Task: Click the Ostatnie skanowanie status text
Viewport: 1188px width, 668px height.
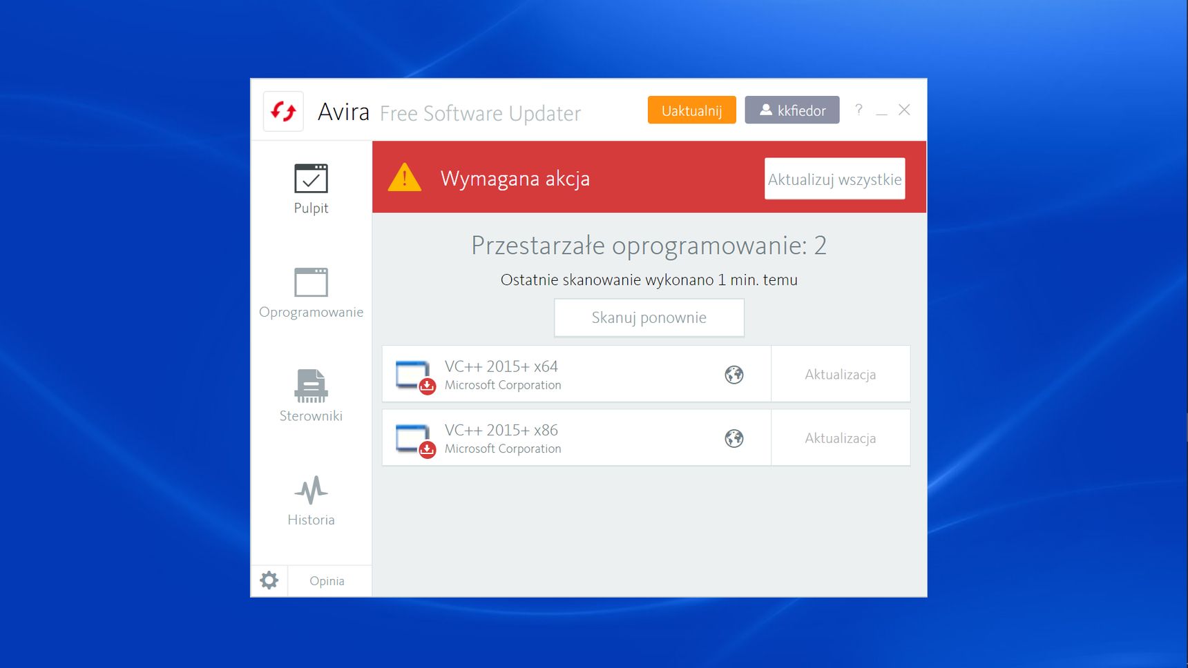Action: tap(649, 280)
